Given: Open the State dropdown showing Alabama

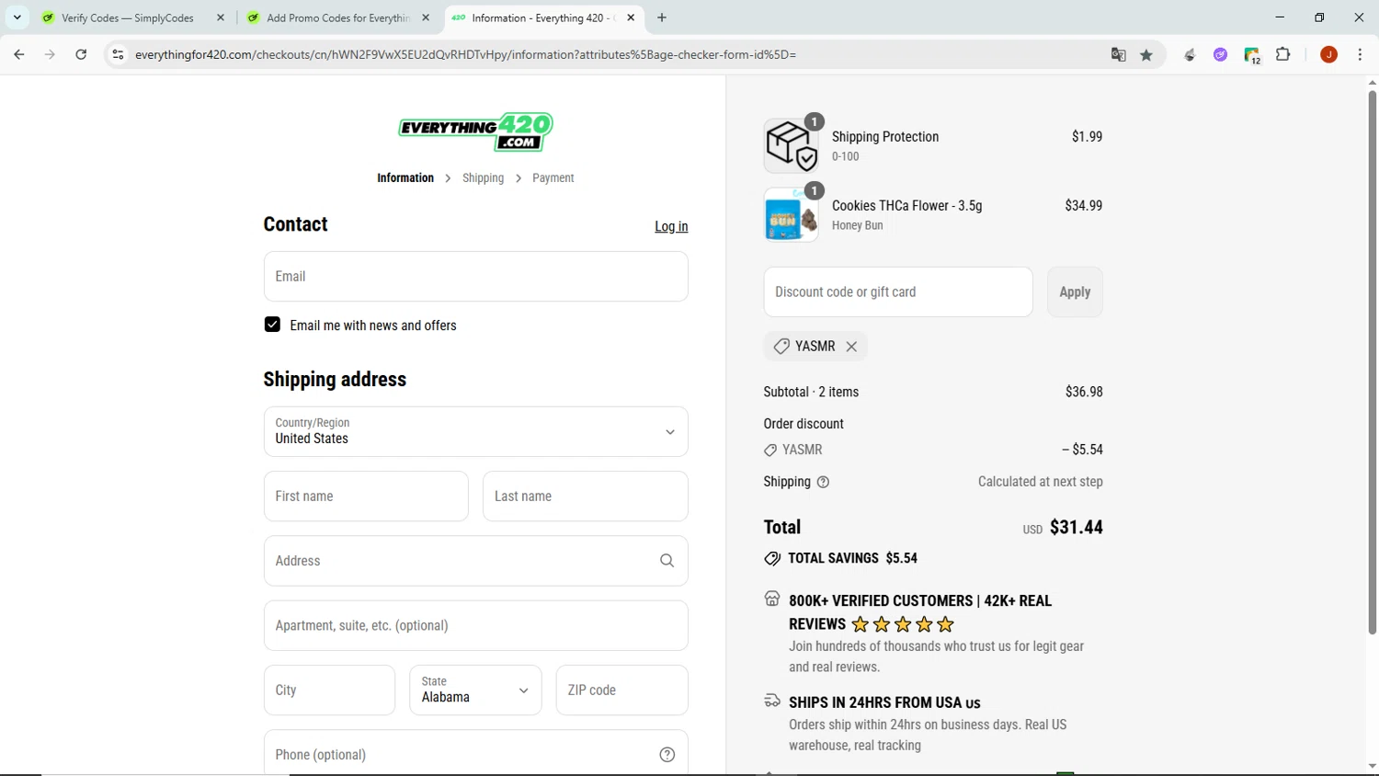Looking at the screenshot, I should click(475, 690).
